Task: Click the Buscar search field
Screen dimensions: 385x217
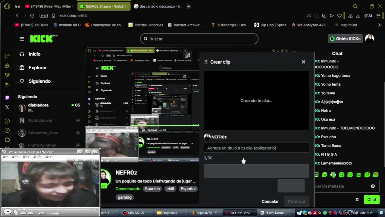Action: (x=199, y=39)
